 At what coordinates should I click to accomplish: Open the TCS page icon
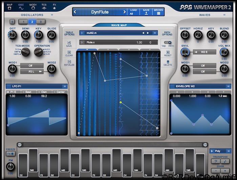[x=44, y=8]
